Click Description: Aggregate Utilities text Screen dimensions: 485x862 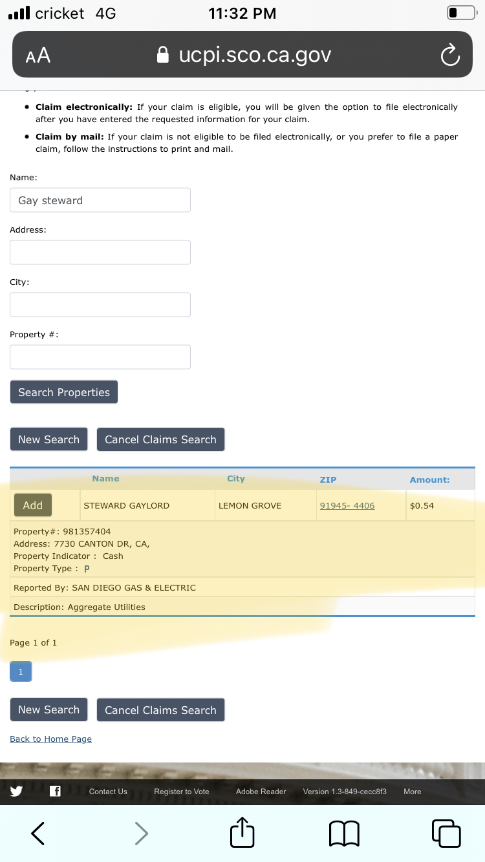pyautogui.click(x=80, y=607)
